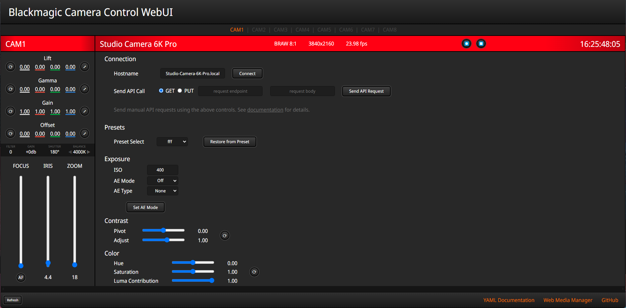Click the Send API Request button

[366, 91]
